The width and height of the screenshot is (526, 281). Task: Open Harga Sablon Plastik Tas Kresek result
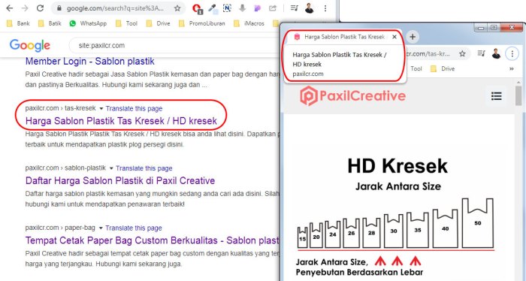[121, 121]
